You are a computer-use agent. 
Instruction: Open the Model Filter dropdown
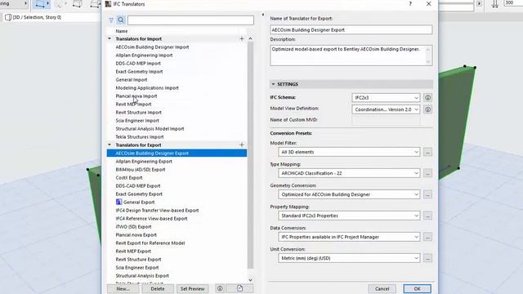tap(349, 152)
